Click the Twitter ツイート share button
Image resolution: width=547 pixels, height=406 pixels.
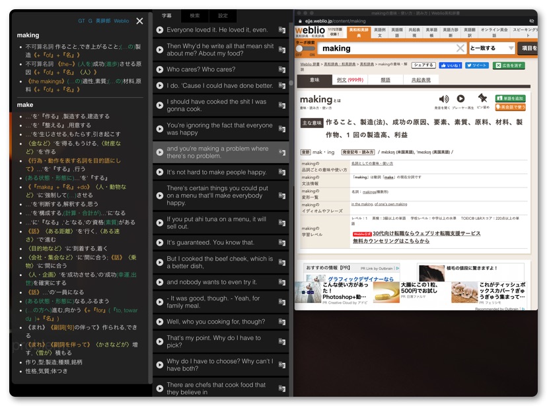[x=476, y=65]
